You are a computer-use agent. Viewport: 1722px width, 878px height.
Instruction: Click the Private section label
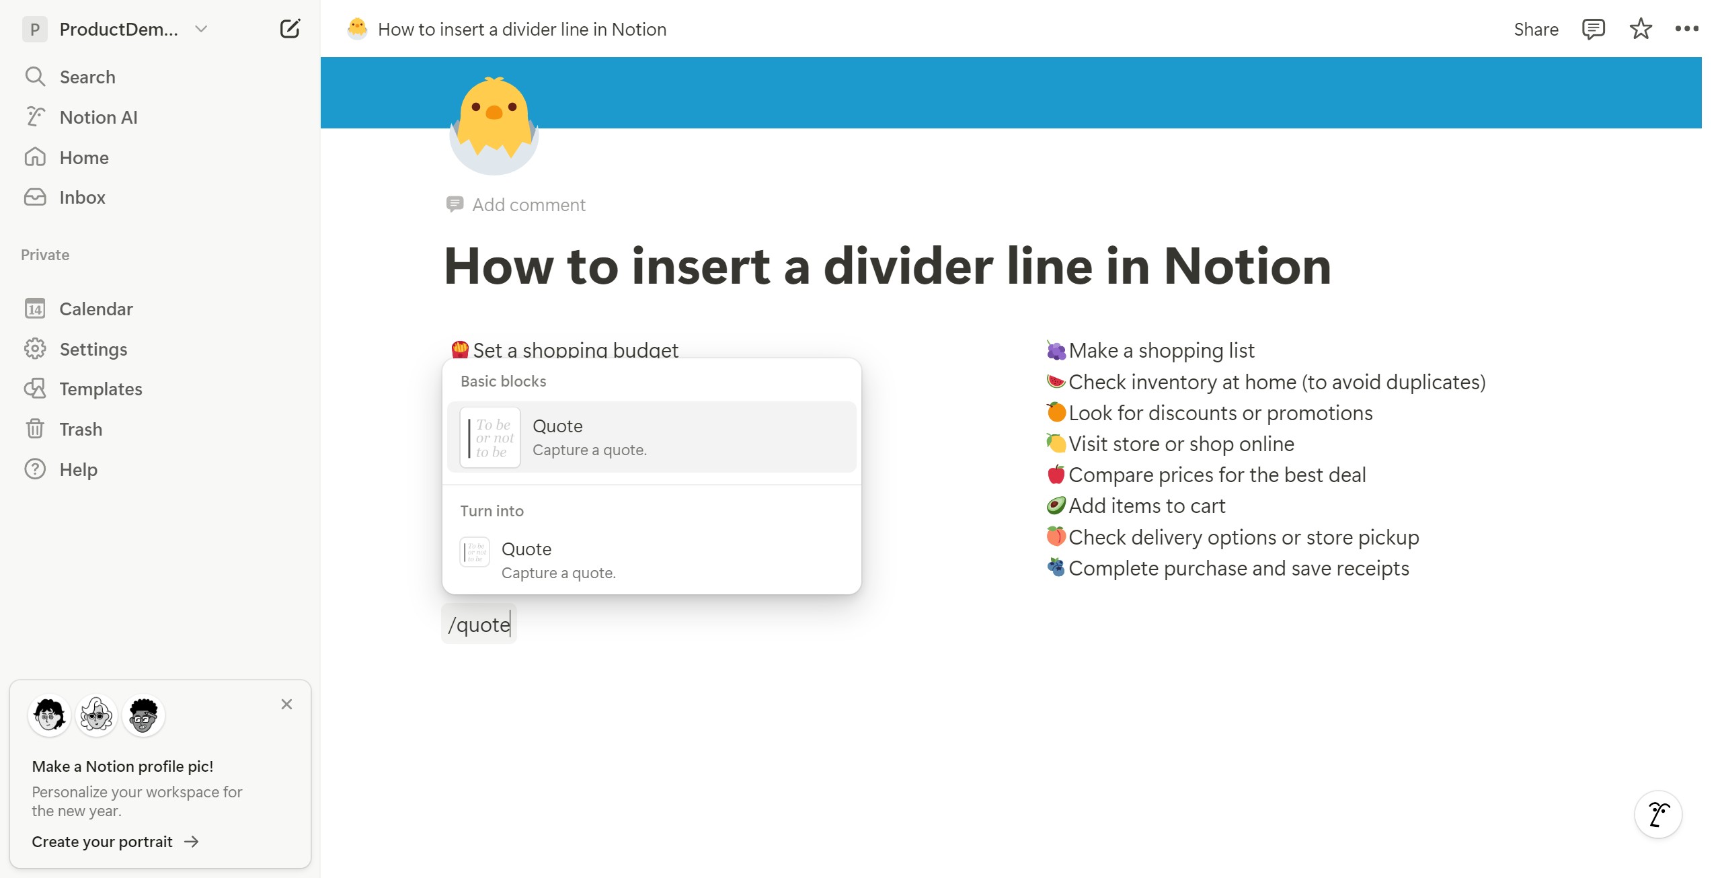pos(45,255)
